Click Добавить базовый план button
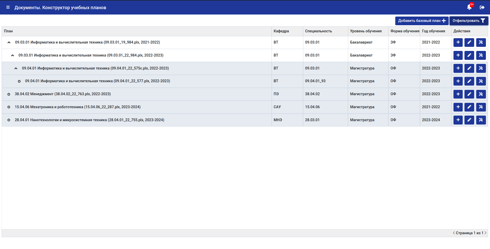The width and height of the screenshot is (490, 249). click(422, 21)
